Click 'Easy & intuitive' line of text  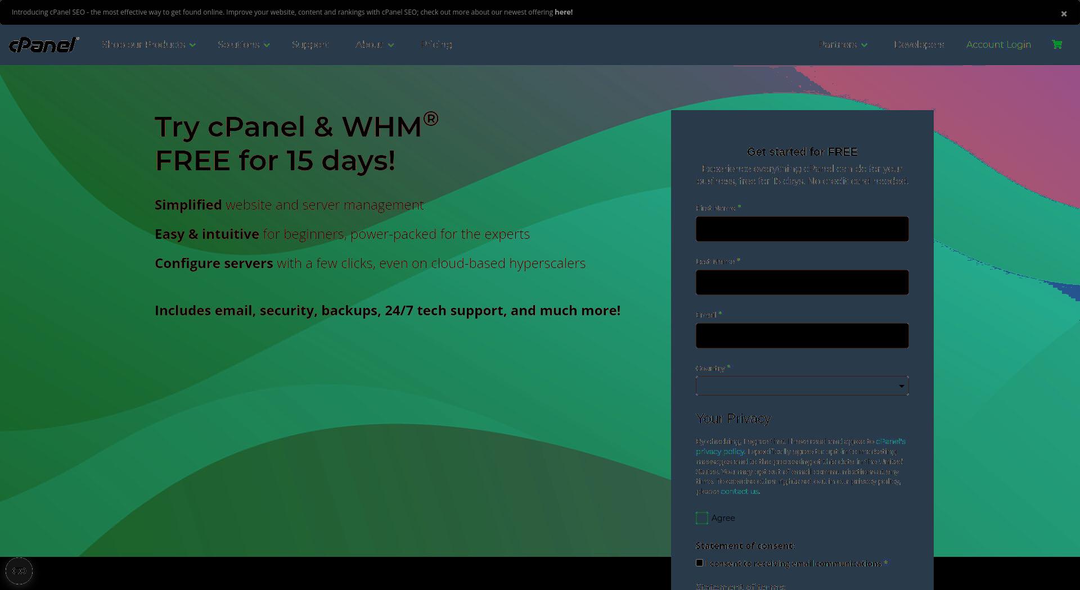point(342,234)
